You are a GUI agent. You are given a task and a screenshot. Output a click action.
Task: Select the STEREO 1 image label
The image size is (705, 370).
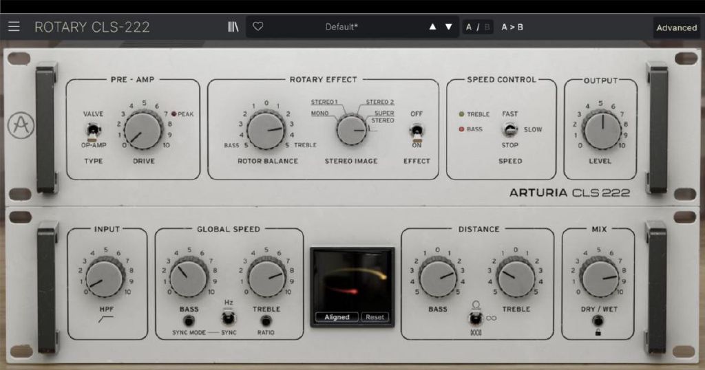(x=324, y=102)
